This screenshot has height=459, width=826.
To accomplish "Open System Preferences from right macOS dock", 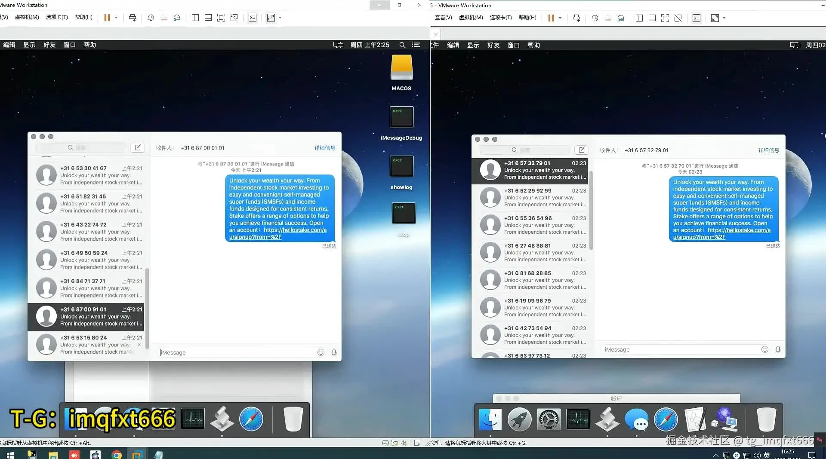I will 549,419.
